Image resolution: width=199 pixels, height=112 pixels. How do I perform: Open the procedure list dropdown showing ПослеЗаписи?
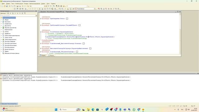point(95,9)
